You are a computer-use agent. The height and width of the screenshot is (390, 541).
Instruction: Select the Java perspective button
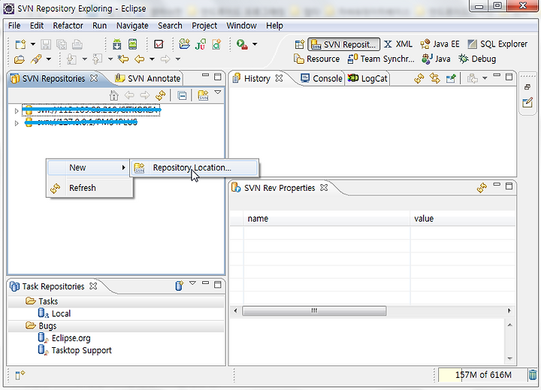(x=436, y=59)
